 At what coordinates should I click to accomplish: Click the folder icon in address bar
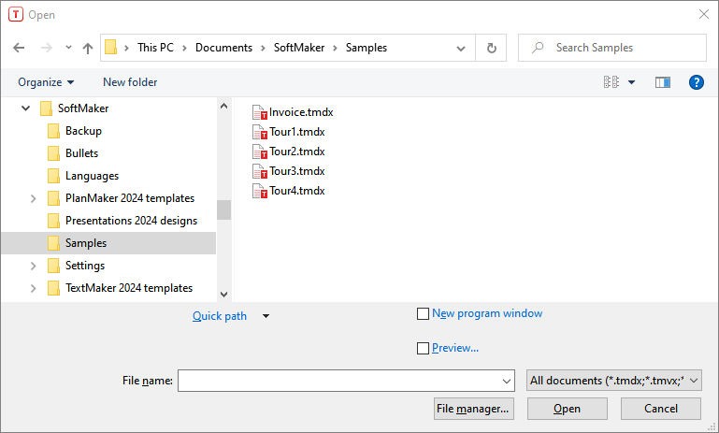[x=110, y=48]
